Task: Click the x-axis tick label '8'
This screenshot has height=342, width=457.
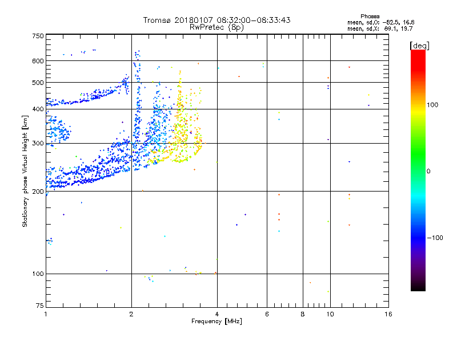Action: tap(303, 314)
